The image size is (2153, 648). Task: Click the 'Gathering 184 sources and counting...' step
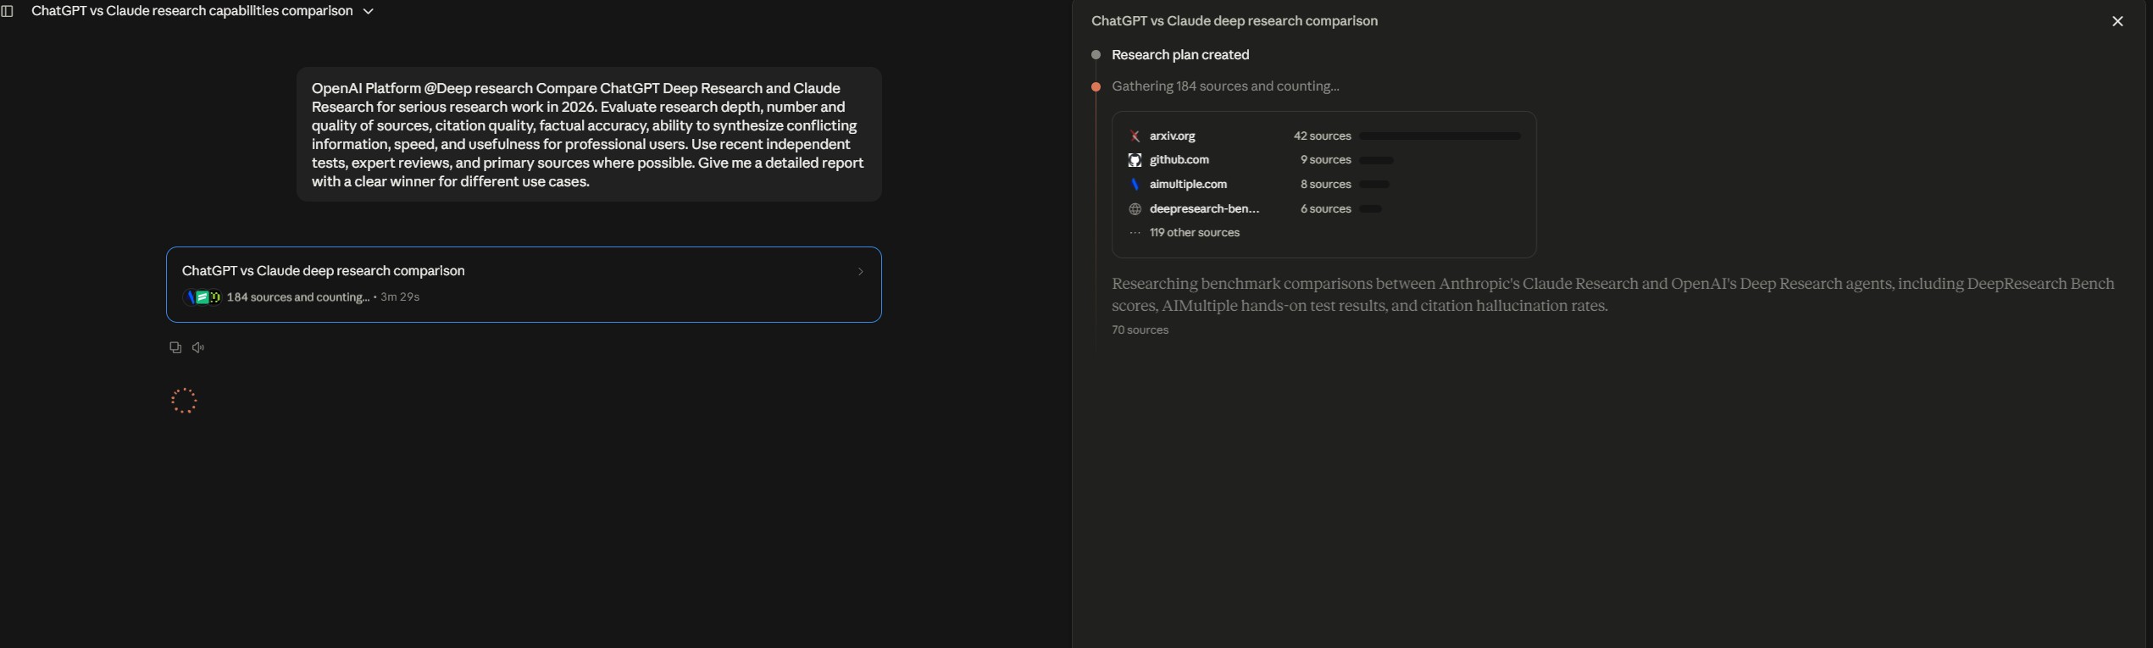point(1225,86)
